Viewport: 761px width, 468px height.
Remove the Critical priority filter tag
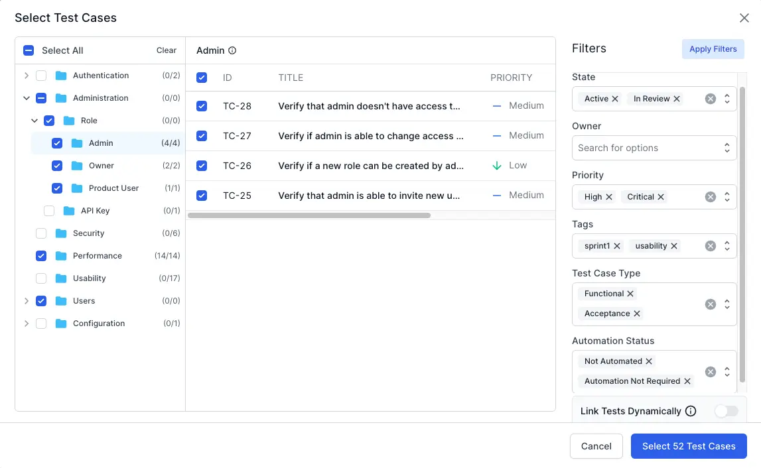(661, 197)
